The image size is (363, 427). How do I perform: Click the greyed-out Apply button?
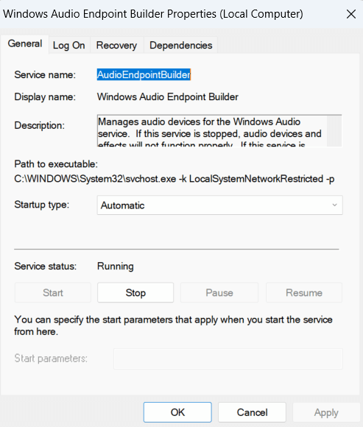[x=326, y=412]
